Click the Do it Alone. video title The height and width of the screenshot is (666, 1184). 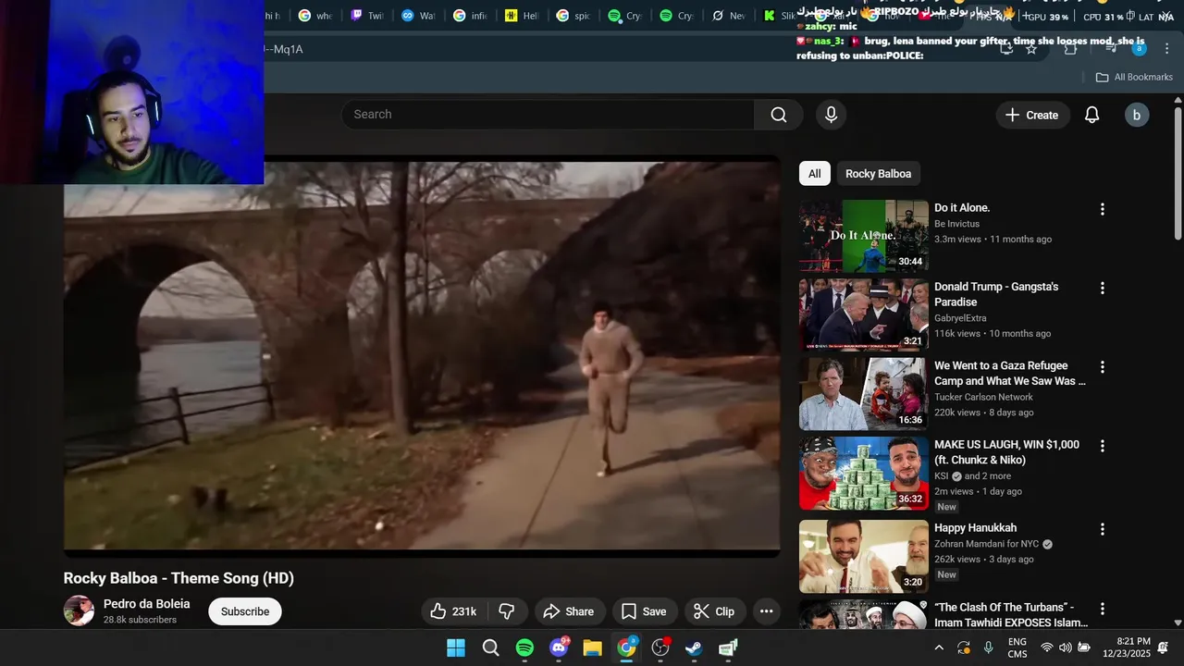click(962, 208)
